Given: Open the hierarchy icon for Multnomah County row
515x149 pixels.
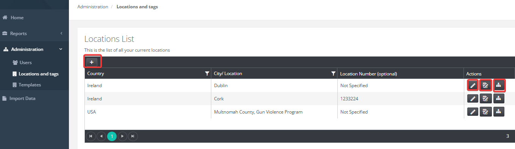Looking at the screenshot, I should 499,112.
